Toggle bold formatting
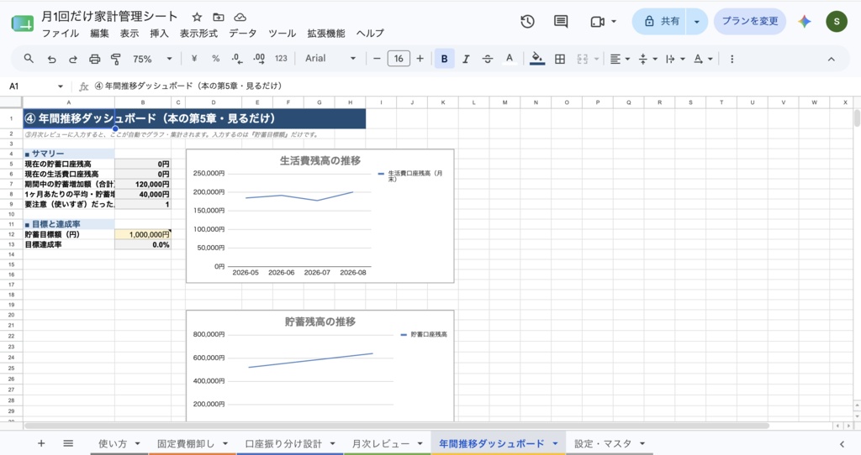This screenshot has height=455, width=861. pos(444,59)
